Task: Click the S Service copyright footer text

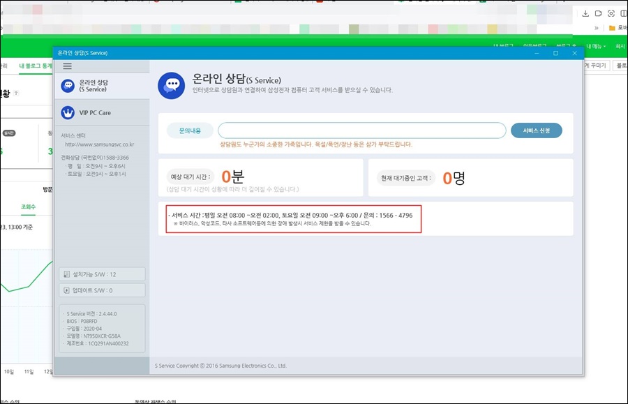Action: click(x=220, y=366)
